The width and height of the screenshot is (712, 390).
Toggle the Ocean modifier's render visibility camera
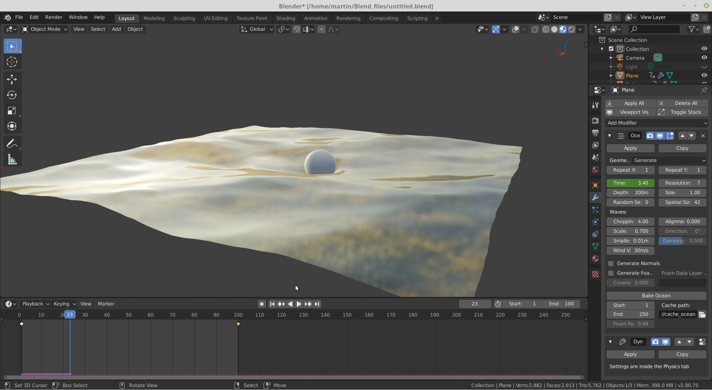(650, 136)
